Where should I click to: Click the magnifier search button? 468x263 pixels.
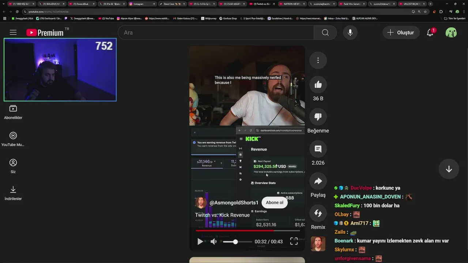[x=325, y=33]
